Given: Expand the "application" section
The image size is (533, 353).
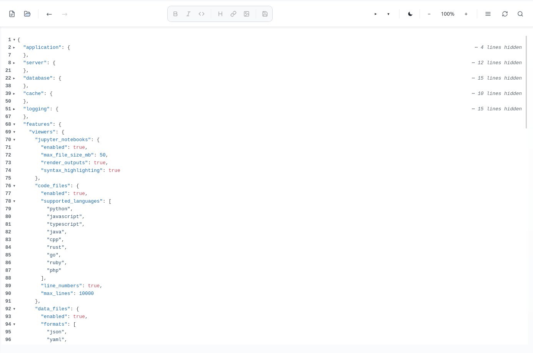Looking at the screenshot, I should point(14,47).
